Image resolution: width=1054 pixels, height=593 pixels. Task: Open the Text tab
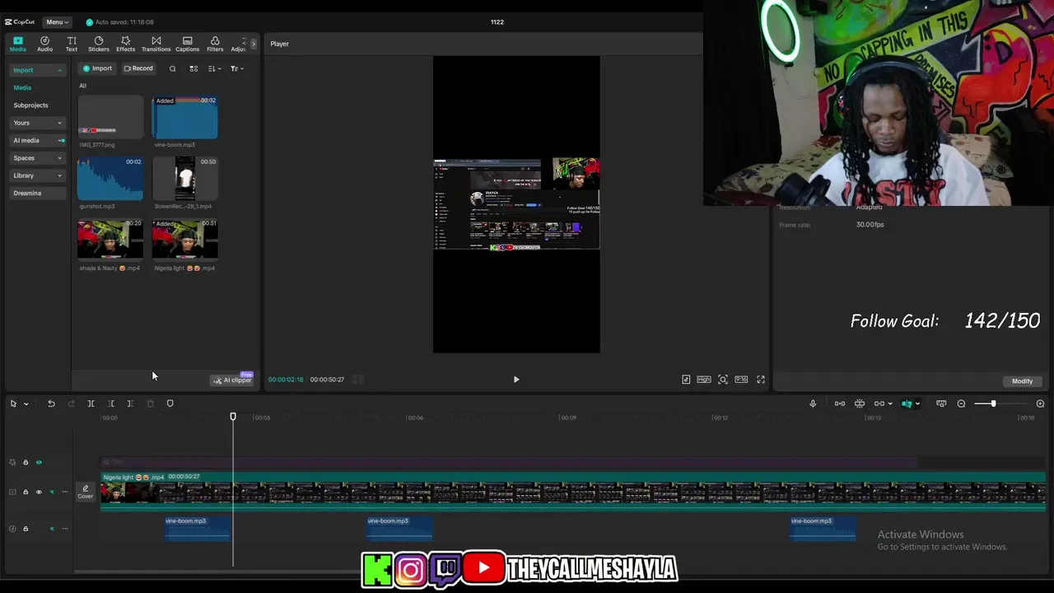(x=72, y=44)
